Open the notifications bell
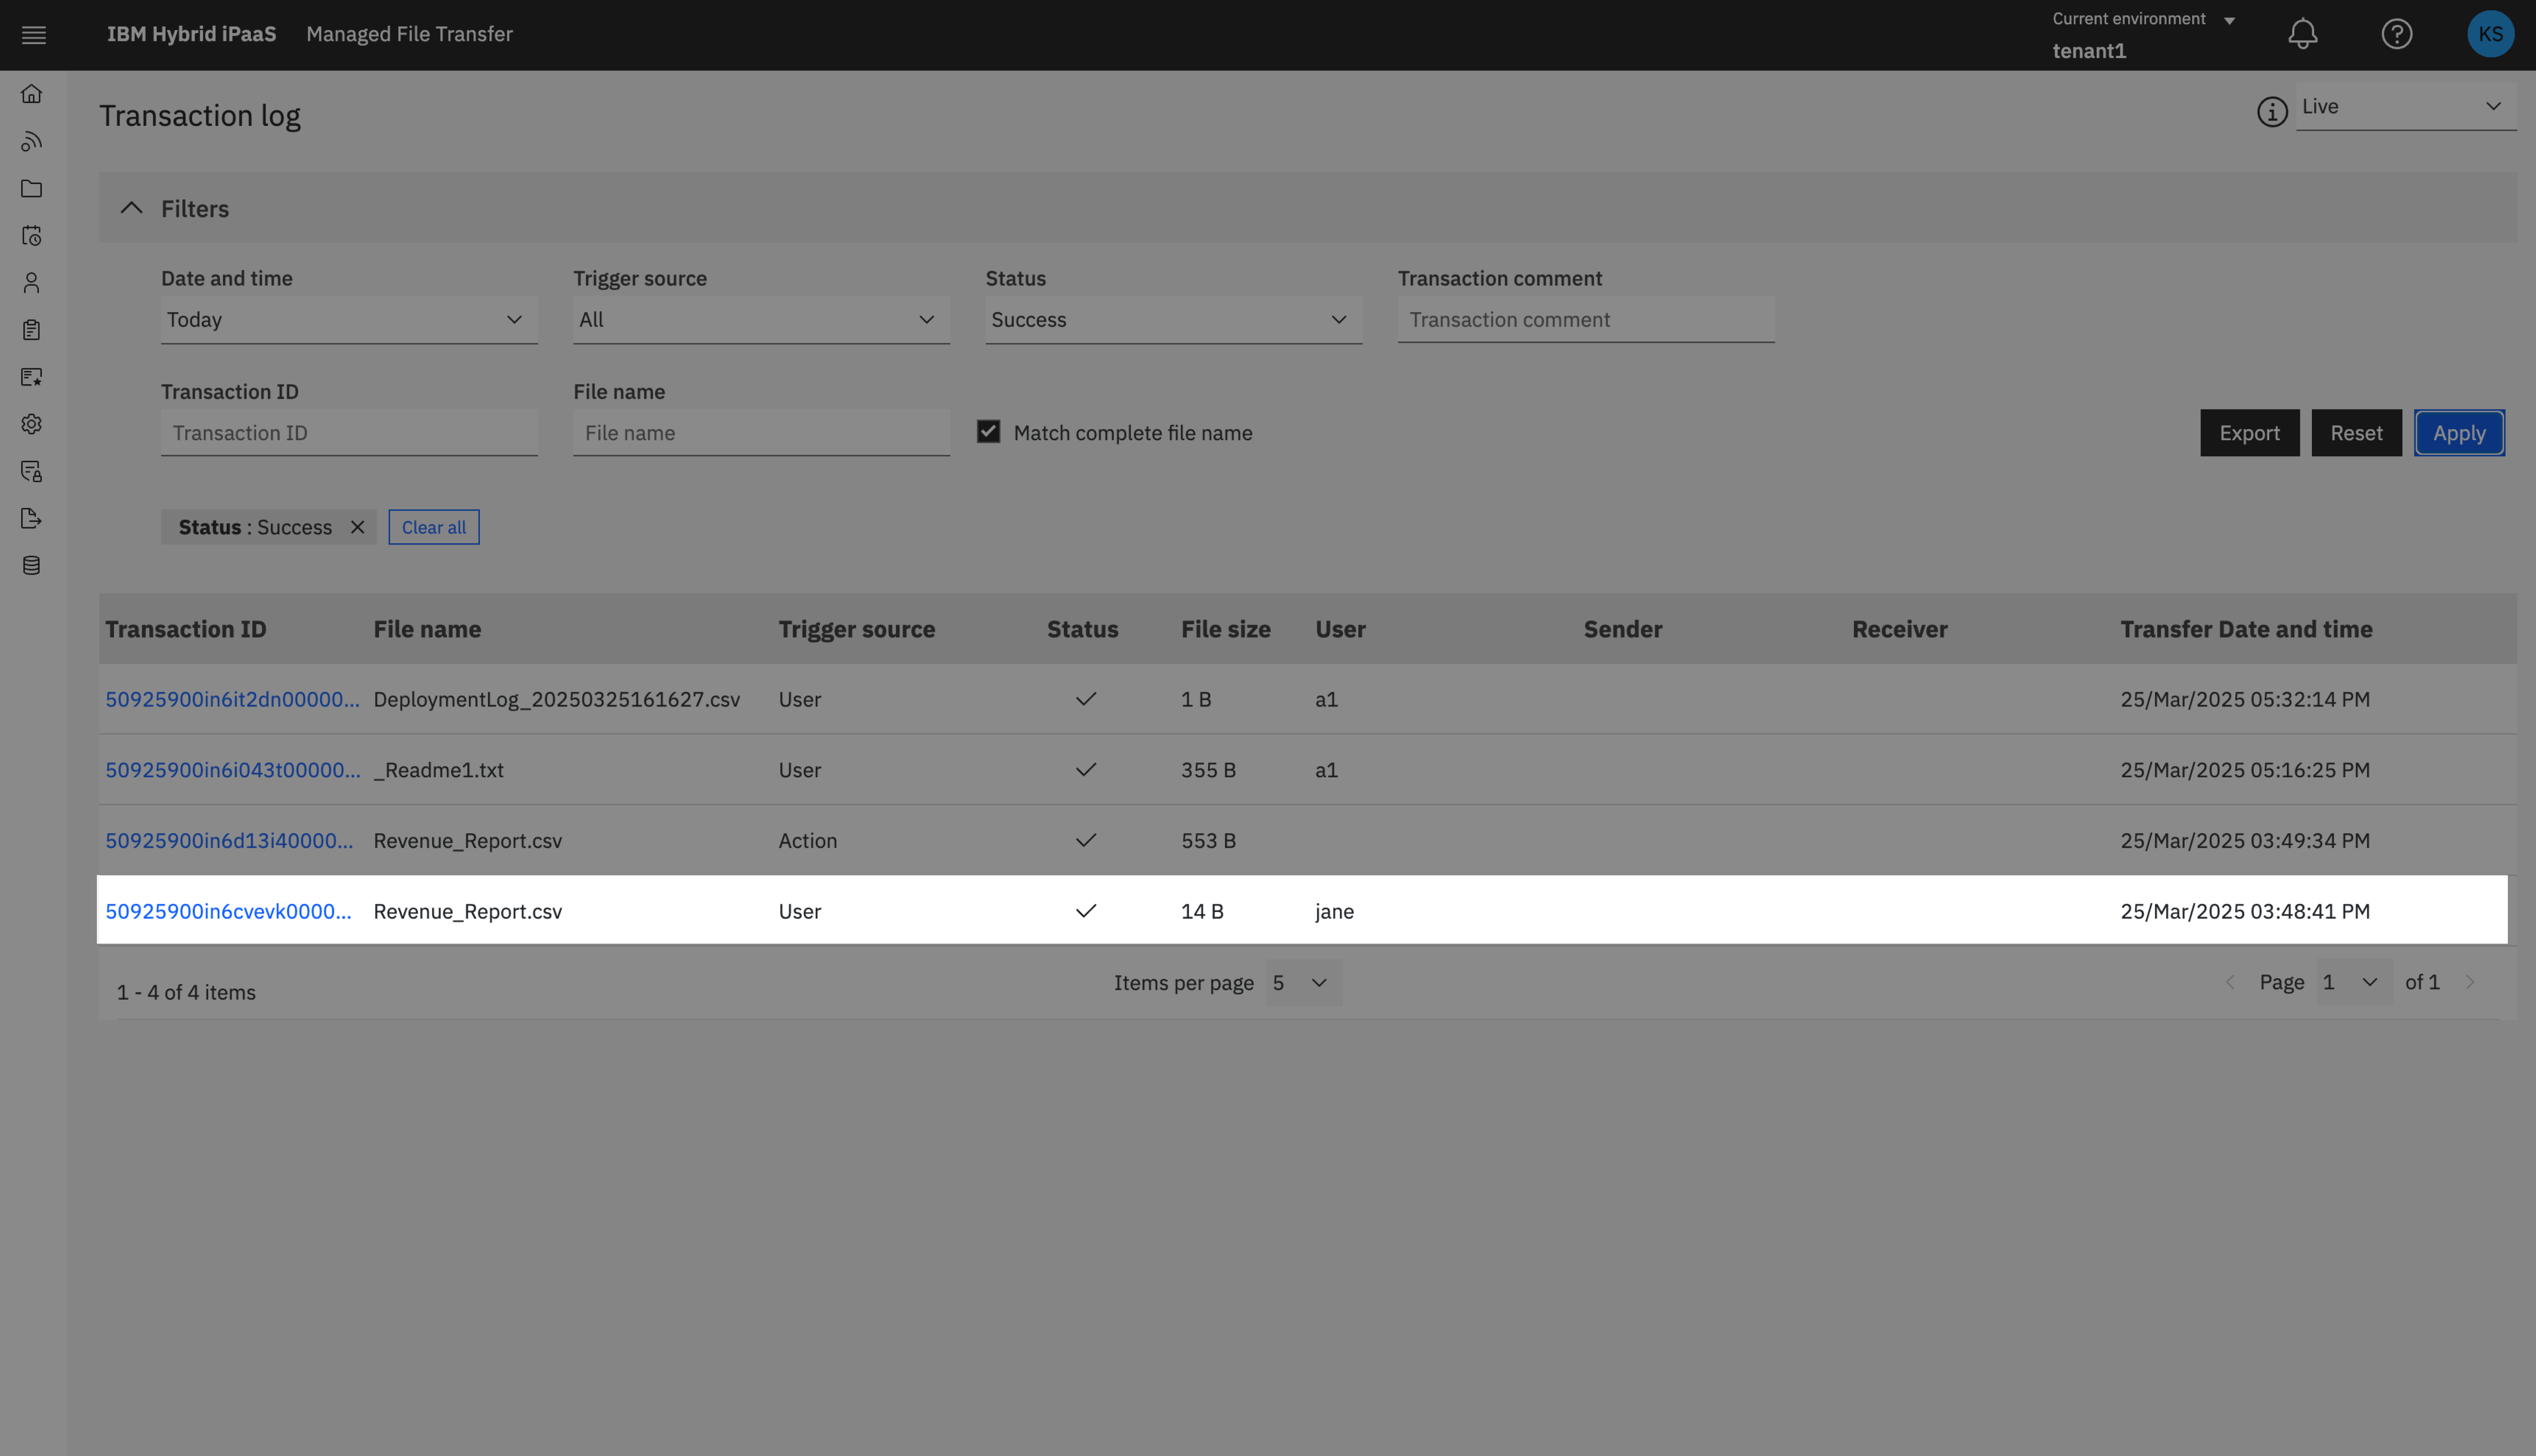Viewport: 2536px width, 1456px height. (2302, 34)
